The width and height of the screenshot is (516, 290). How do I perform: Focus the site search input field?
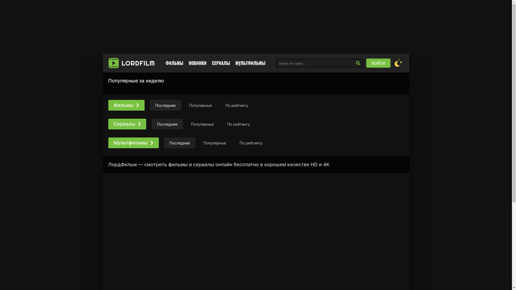314,63
